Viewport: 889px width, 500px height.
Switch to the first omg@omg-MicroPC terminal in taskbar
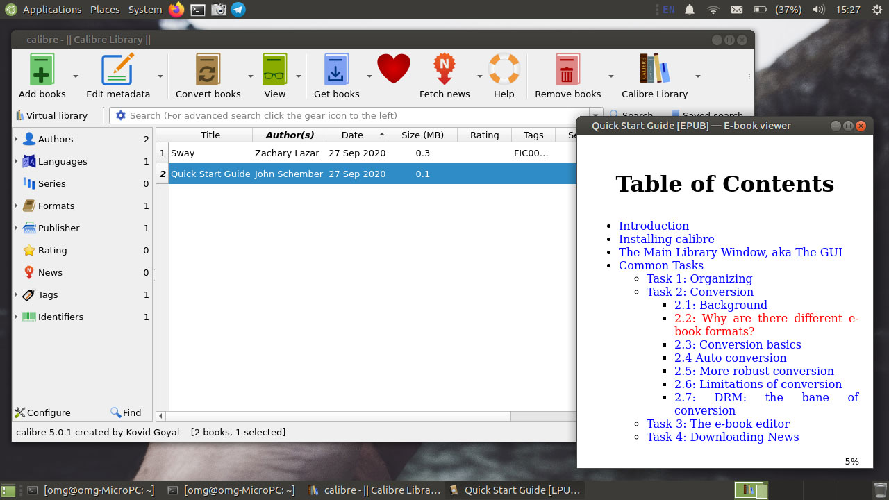point(90,490)
